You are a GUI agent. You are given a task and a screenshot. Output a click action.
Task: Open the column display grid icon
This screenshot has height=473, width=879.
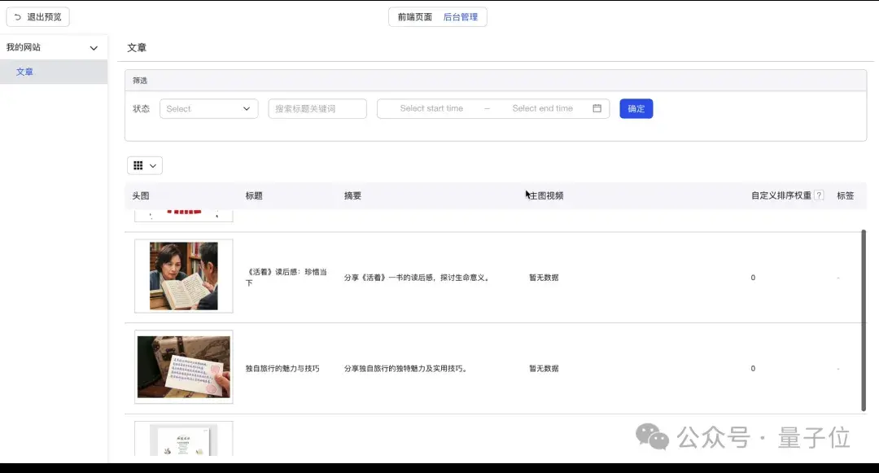(138, 164)
